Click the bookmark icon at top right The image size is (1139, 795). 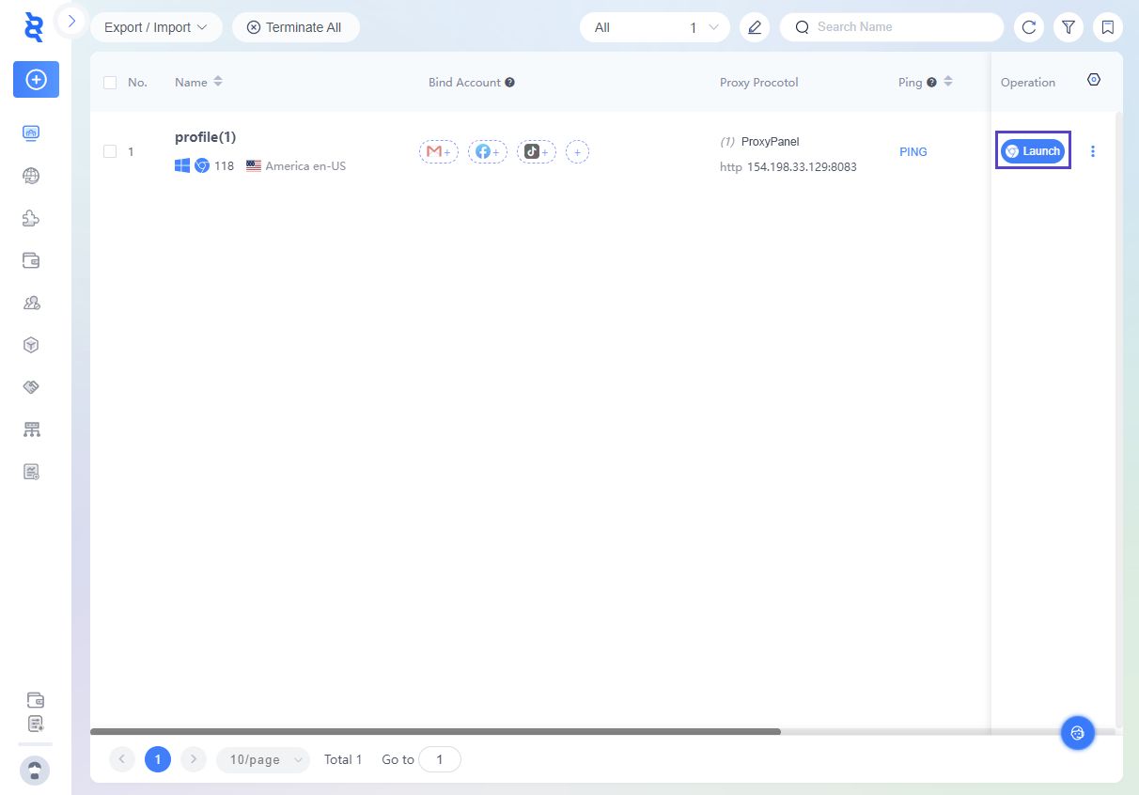coord(1108,27)
